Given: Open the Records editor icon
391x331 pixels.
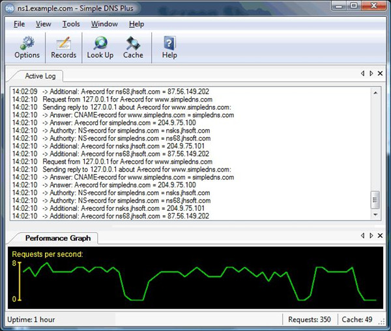Looking at the screenshot, I should 63,44.
